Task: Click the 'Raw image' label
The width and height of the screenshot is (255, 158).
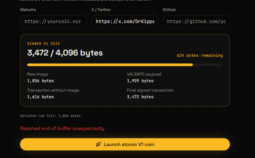Action: click(38, 74)
